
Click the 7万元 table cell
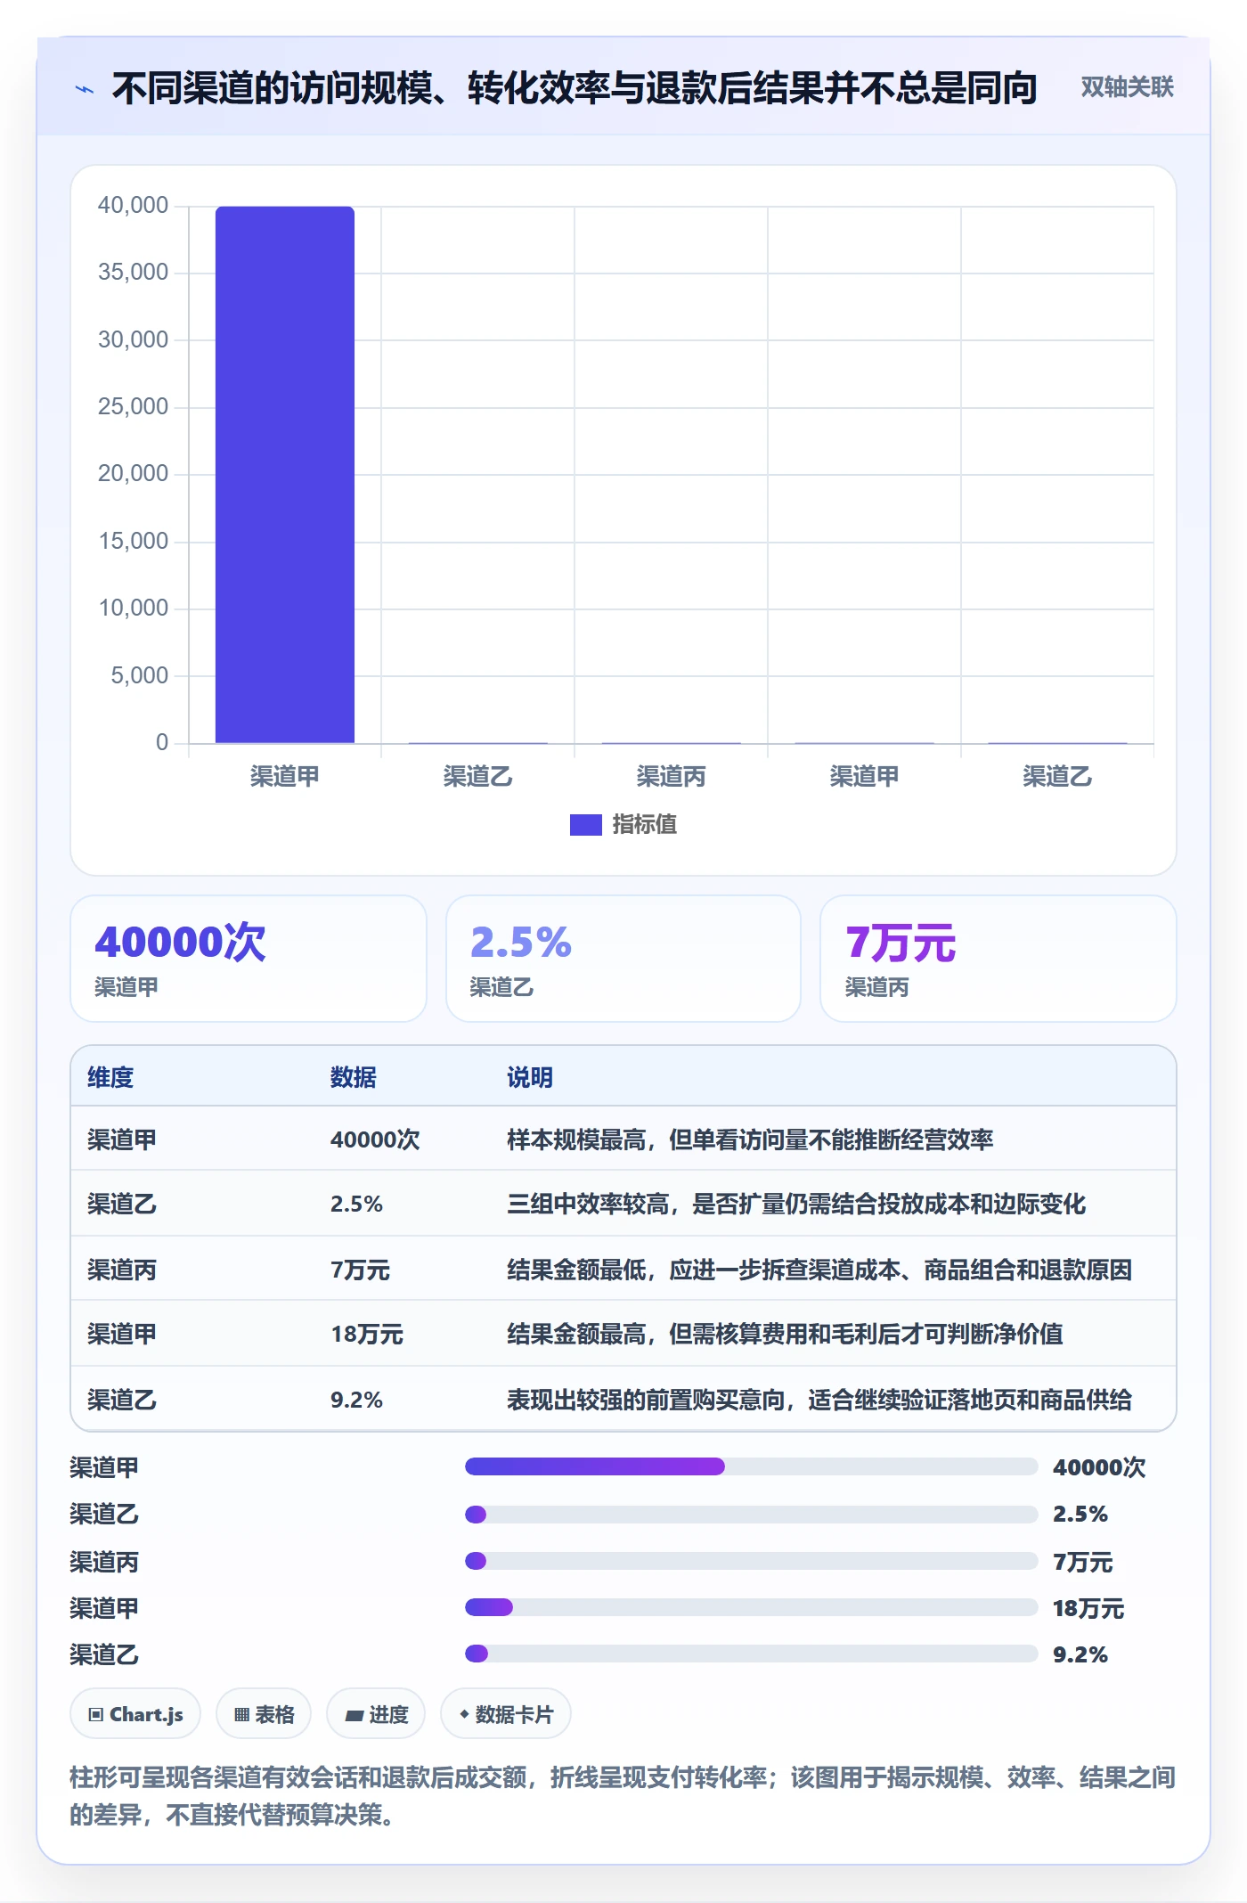pos(360,1270)
